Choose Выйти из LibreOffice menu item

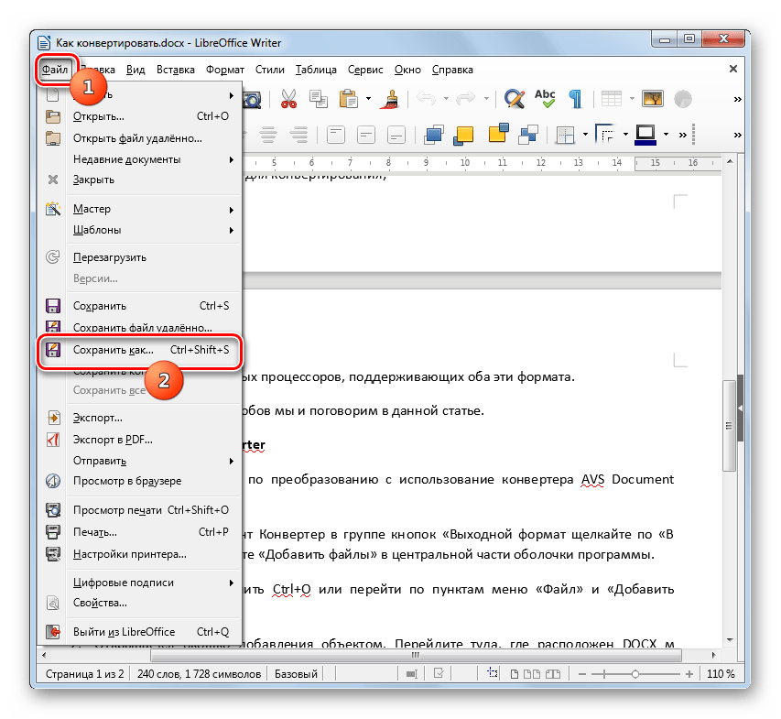[x=139, y=632]
